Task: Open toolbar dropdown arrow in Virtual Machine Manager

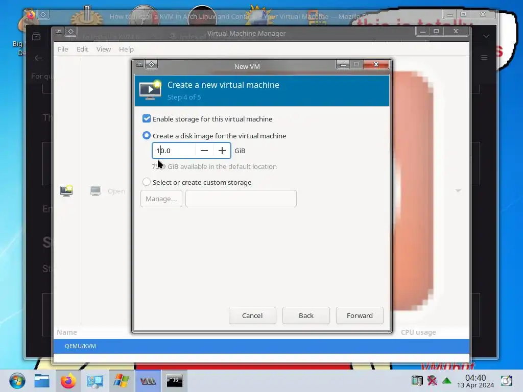Action: 458,191
